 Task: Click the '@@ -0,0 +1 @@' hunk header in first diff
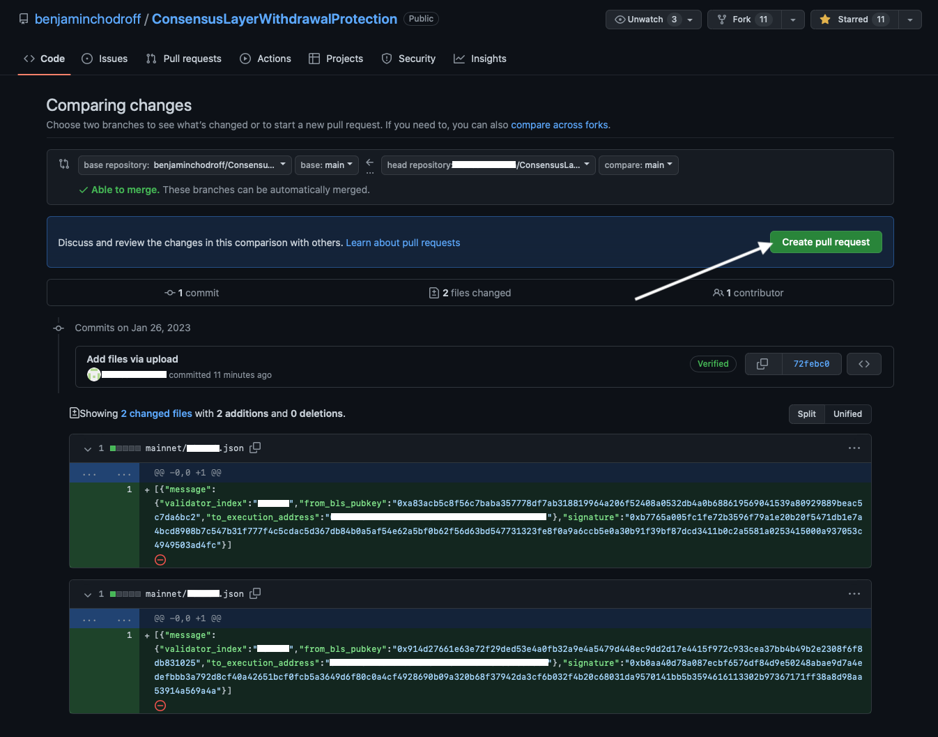[187, 473]
